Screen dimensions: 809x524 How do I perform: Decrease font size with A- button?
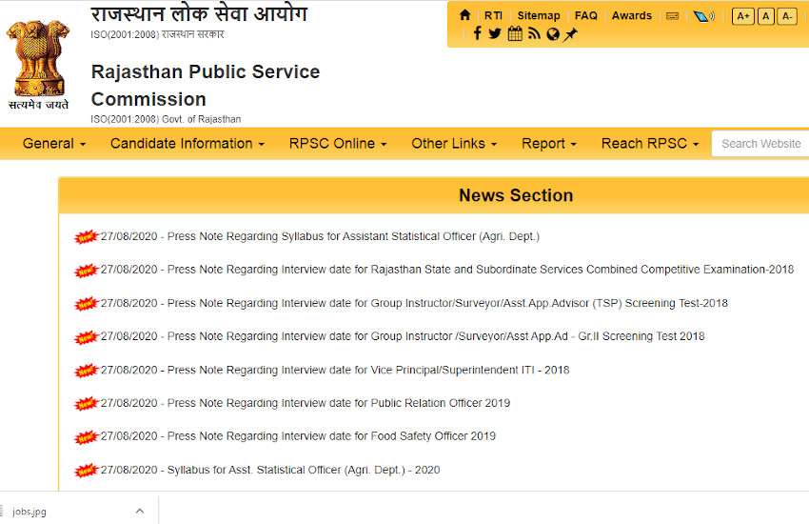(x=787, y=16)
